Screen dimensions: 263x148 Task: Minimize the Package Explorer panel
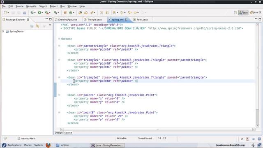46,19
